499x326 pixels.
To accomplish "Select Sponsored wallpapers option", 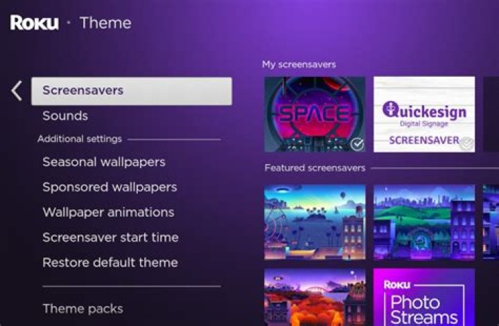I will [110, 187].
